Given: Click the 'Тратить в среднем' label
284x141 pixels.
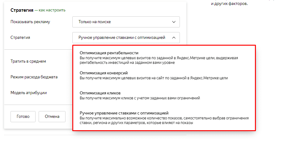Looking at the screenshot, I should click(28, 61).
